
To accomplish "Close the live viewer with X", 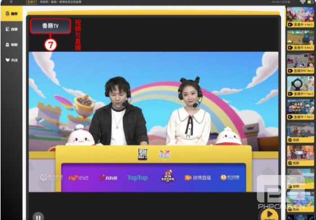I will pos(11,2).
